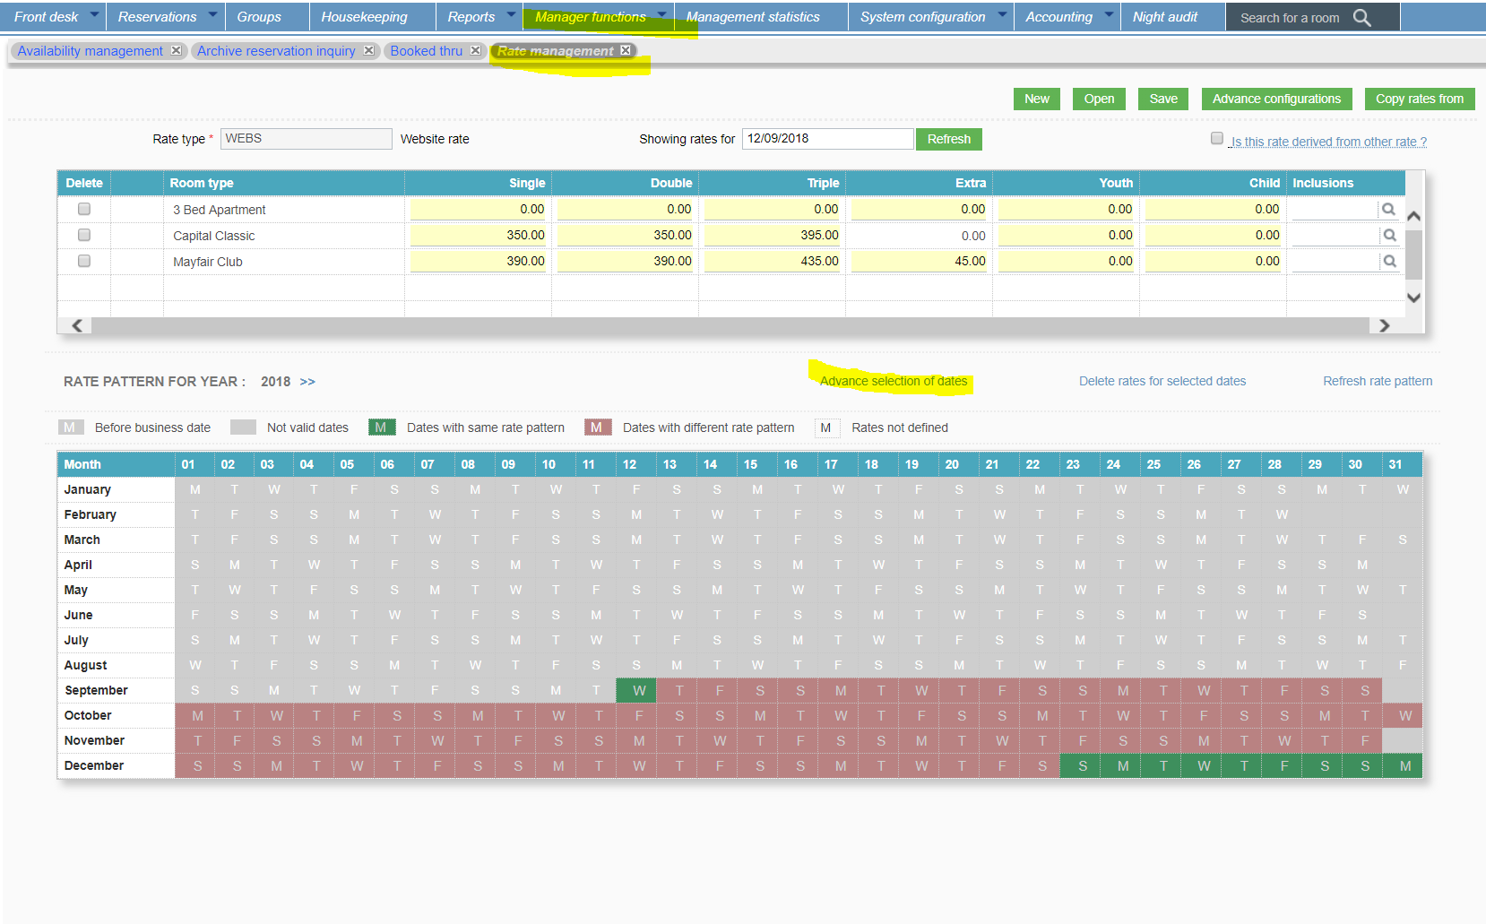Select November 15 in rate pattern calendar
1486x924 pixels.
click(758, 740)
